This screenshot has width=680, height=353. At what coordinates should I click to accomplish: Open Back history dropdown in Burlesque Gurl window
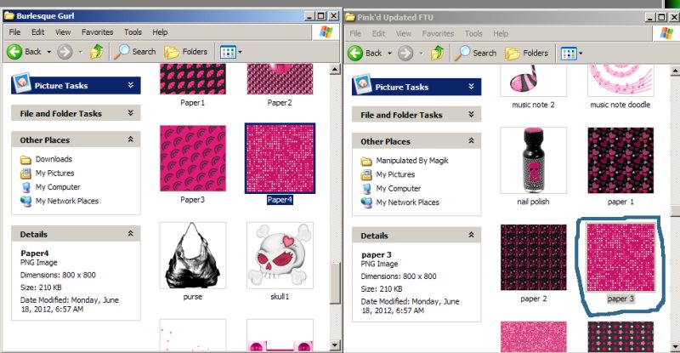[x=49, y=52]
